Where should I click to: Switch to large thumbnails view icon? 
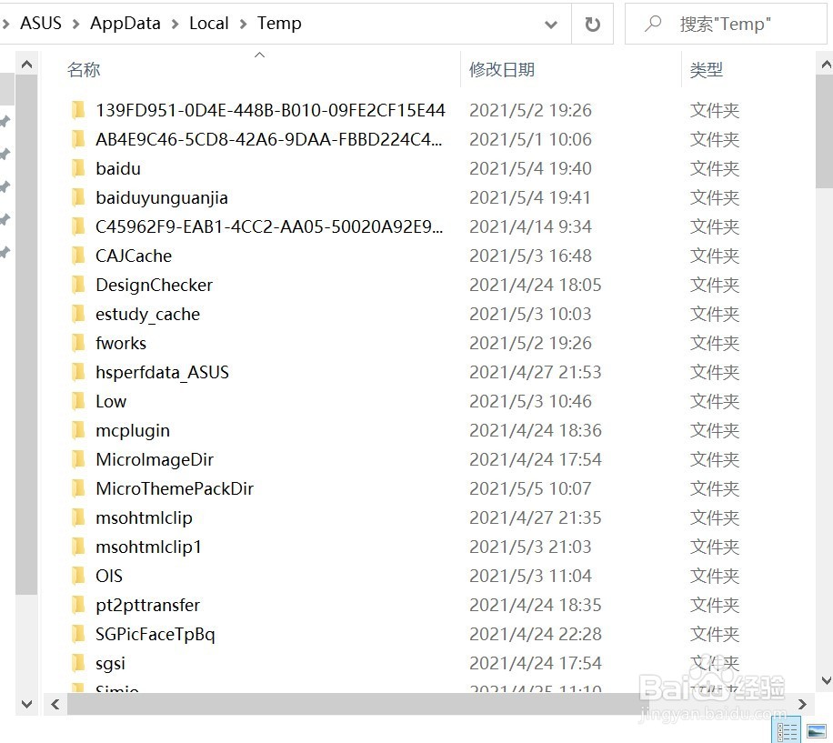817,731
